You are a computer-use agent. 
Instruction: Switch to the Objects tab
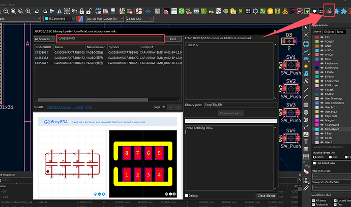pos(329,31)
